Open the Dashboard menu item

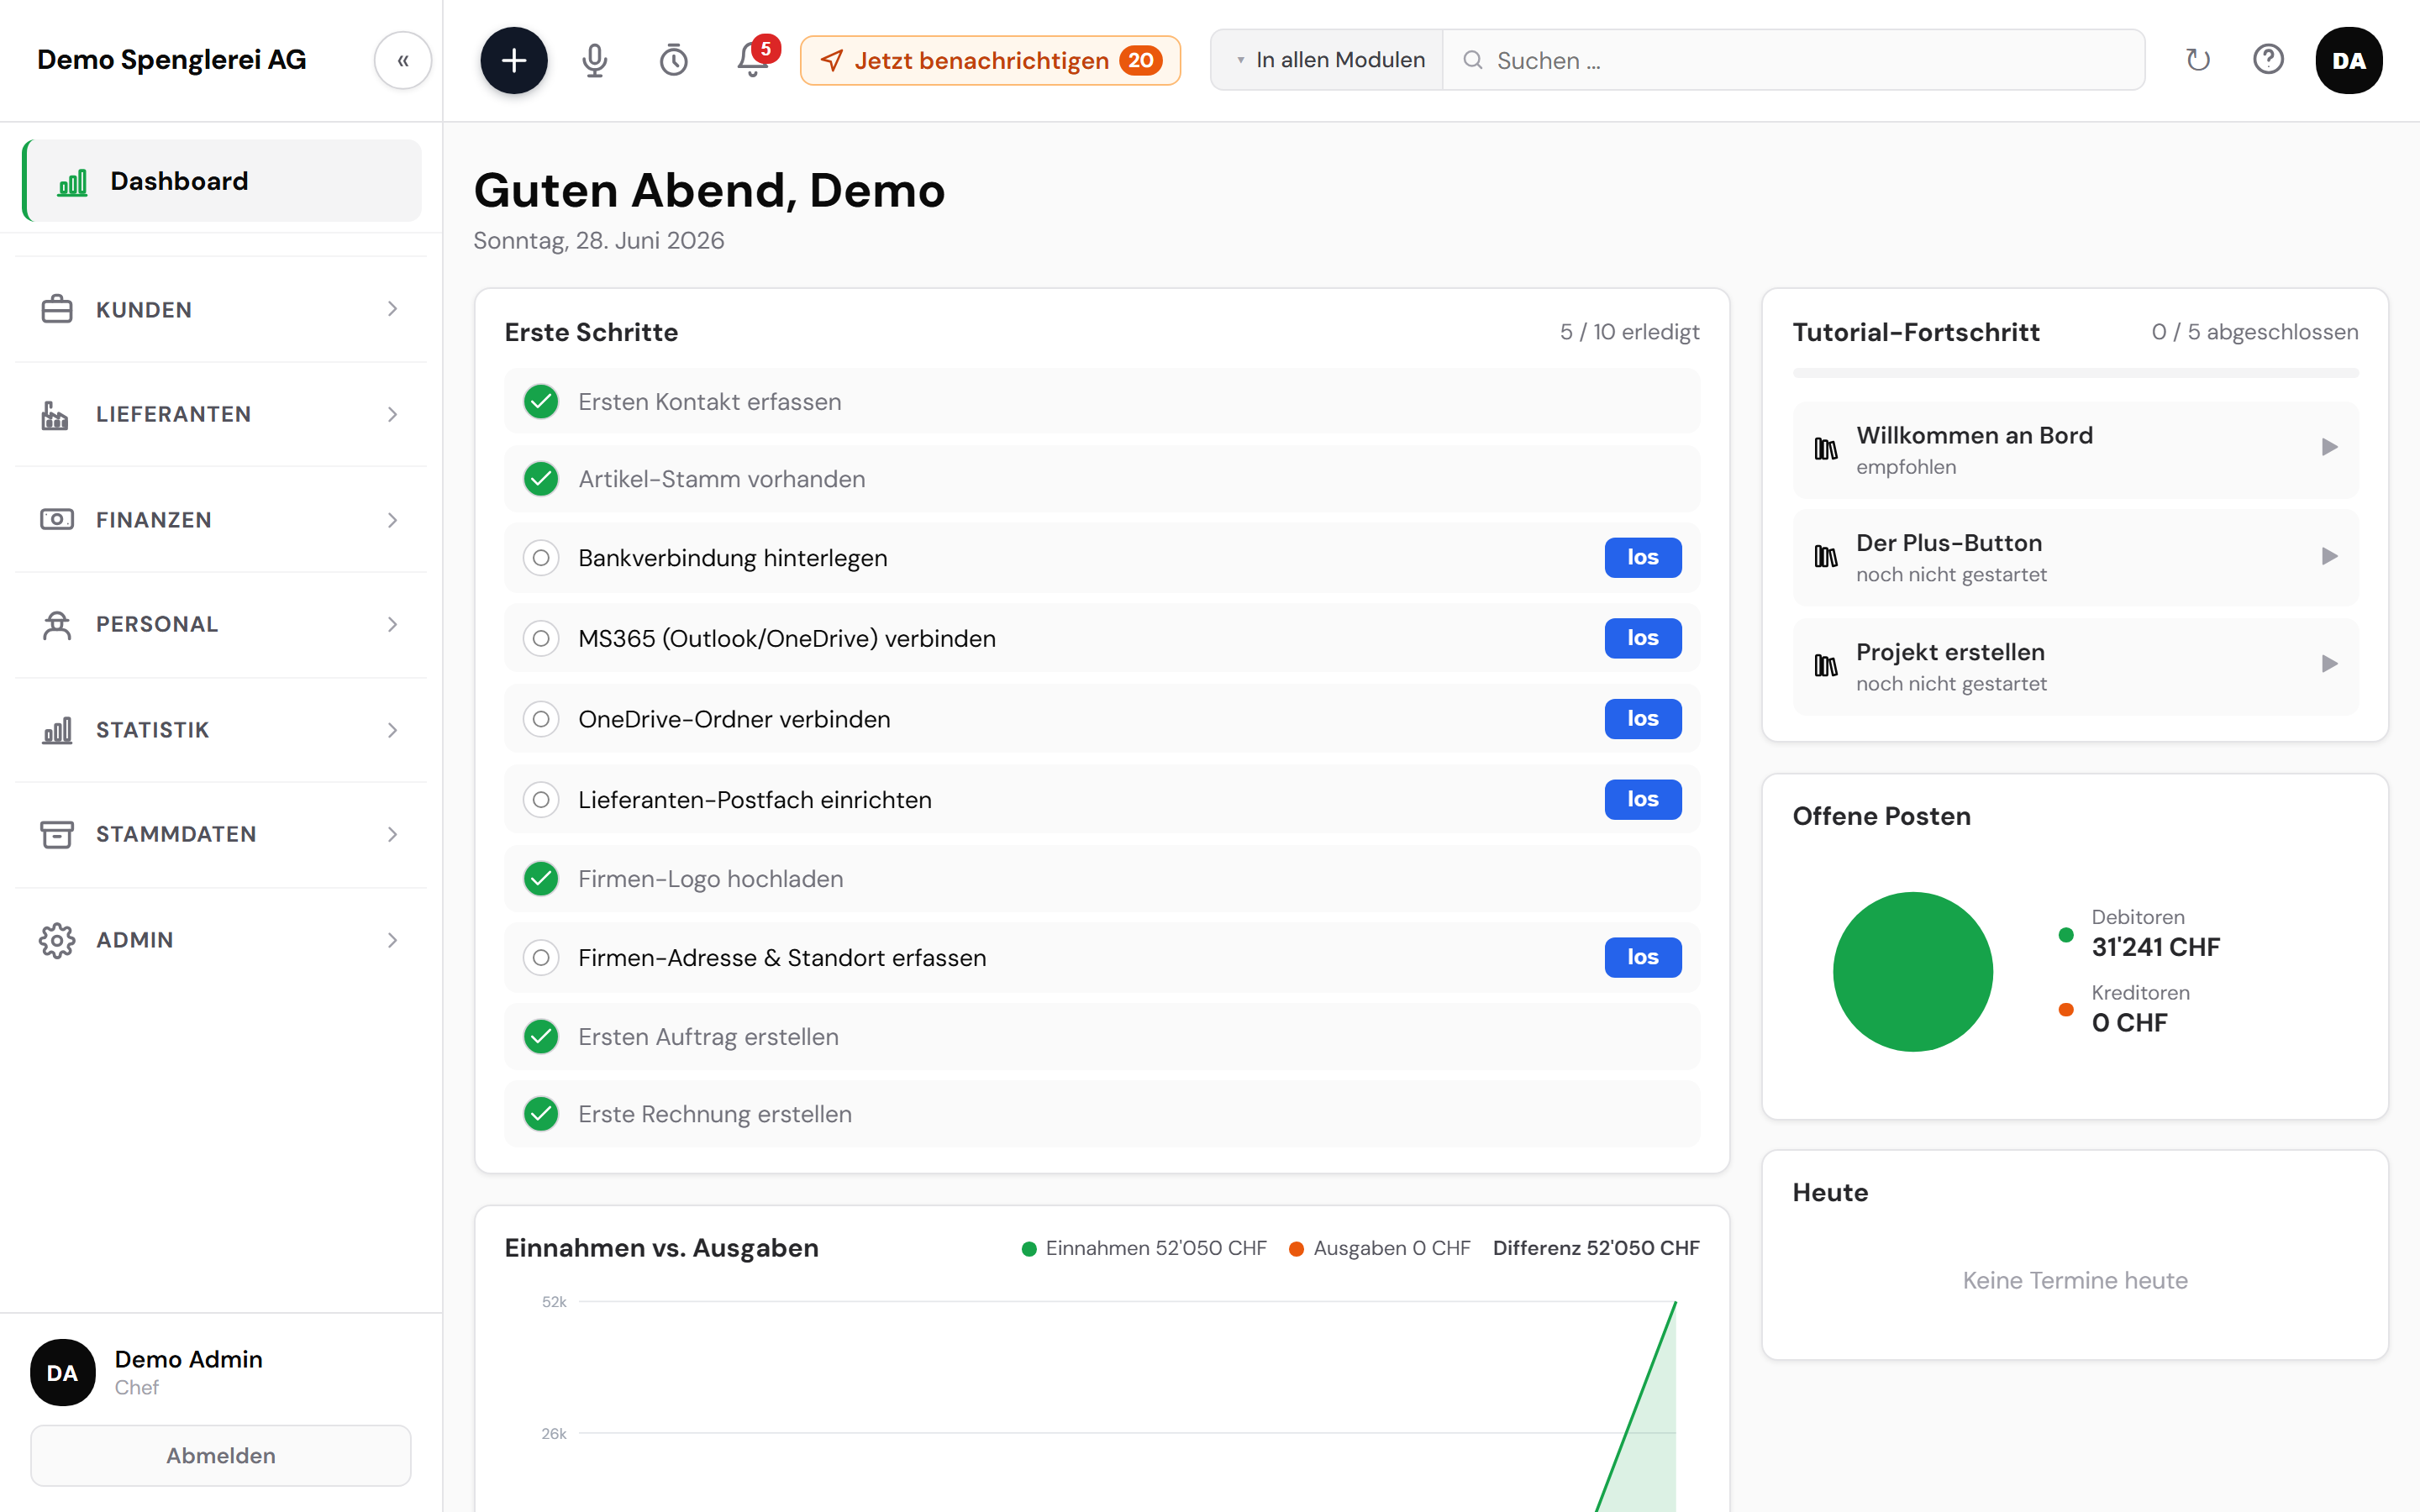pyautogui.click(x=222, y=181)
